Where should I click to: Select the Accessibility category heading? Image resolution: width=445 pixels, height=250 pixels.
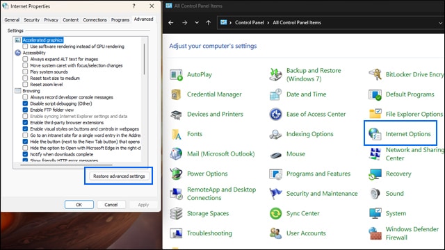(34, 53)
